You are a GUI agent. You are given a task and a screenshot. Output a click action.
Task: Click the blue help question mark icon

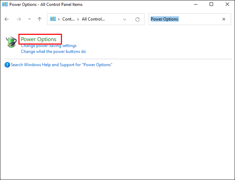click(x=7, y=65)
